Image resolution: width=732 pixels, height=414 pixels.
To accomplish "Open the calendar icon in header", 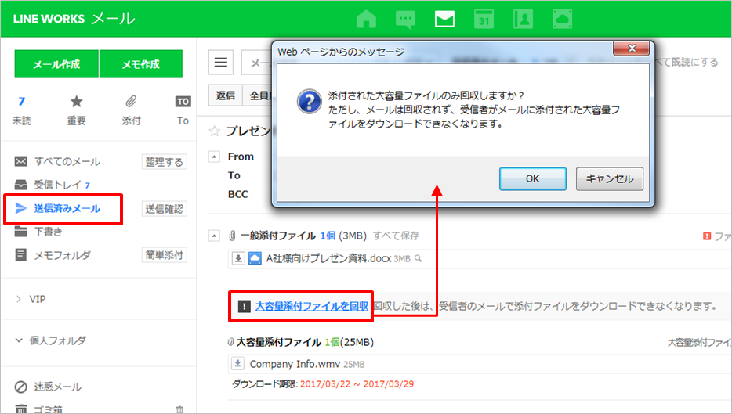I will pyautogui.click(x=484, y=19).
